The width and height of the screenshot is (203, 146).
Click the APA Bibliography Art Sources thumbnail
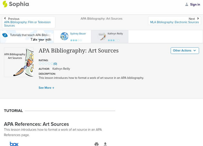(19, 62)
